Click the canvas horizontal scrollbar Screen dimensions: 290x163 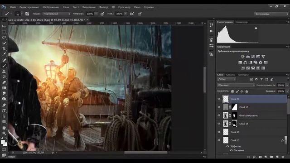146,153
